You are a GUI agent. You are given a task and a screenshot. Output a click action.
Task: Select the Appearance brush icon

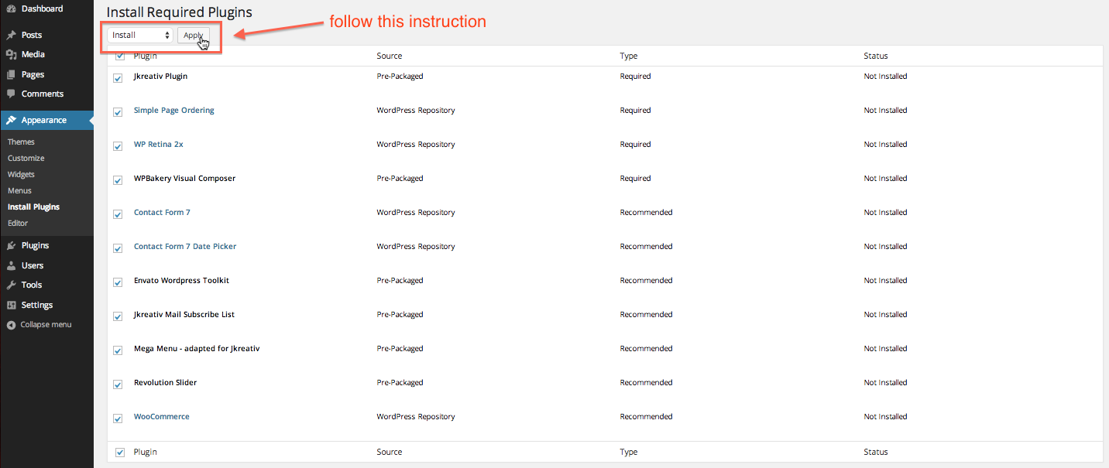click(x=12, y=120)
